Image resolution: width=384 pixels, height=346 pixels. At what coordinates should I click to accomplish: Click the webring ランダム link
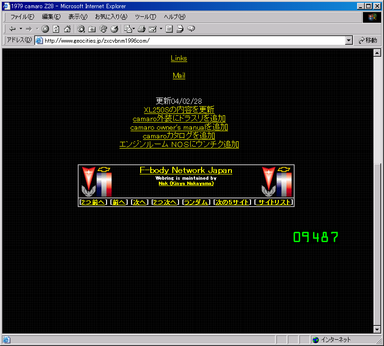pos(196,202)
